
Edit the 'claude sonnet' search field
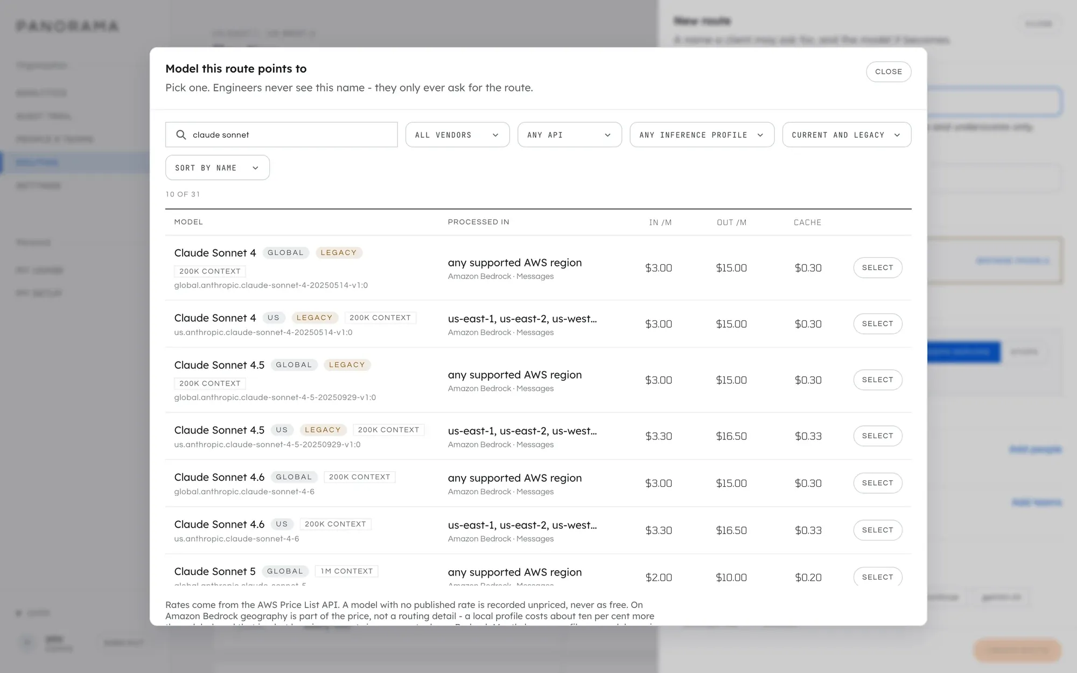[282, 135]
